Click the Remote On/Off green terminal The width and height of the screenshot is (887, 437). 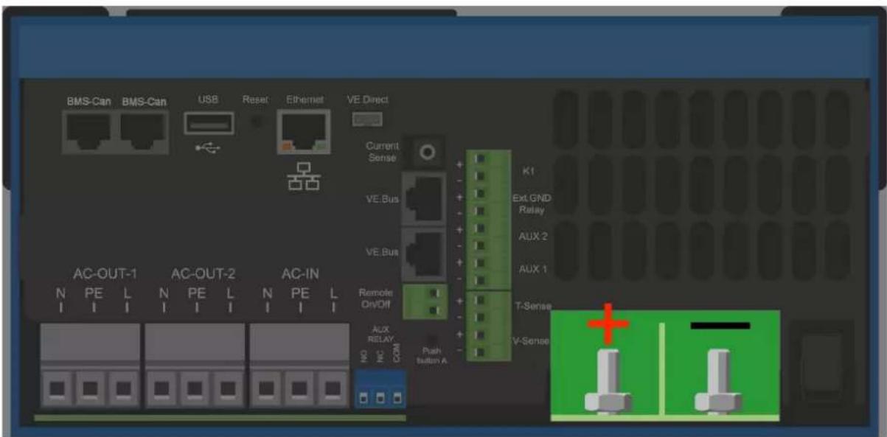(423, 301)
